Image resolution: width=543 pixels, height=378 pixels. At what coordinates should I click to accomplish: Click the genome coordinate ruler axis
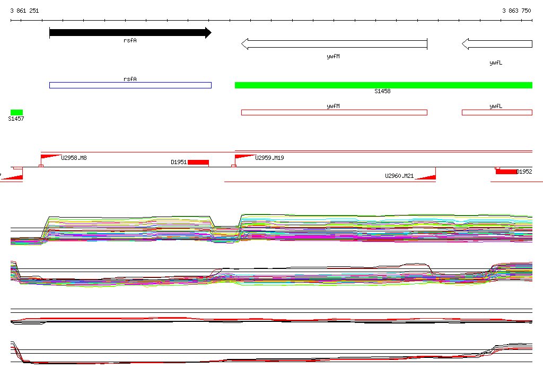tap(271, 21)
